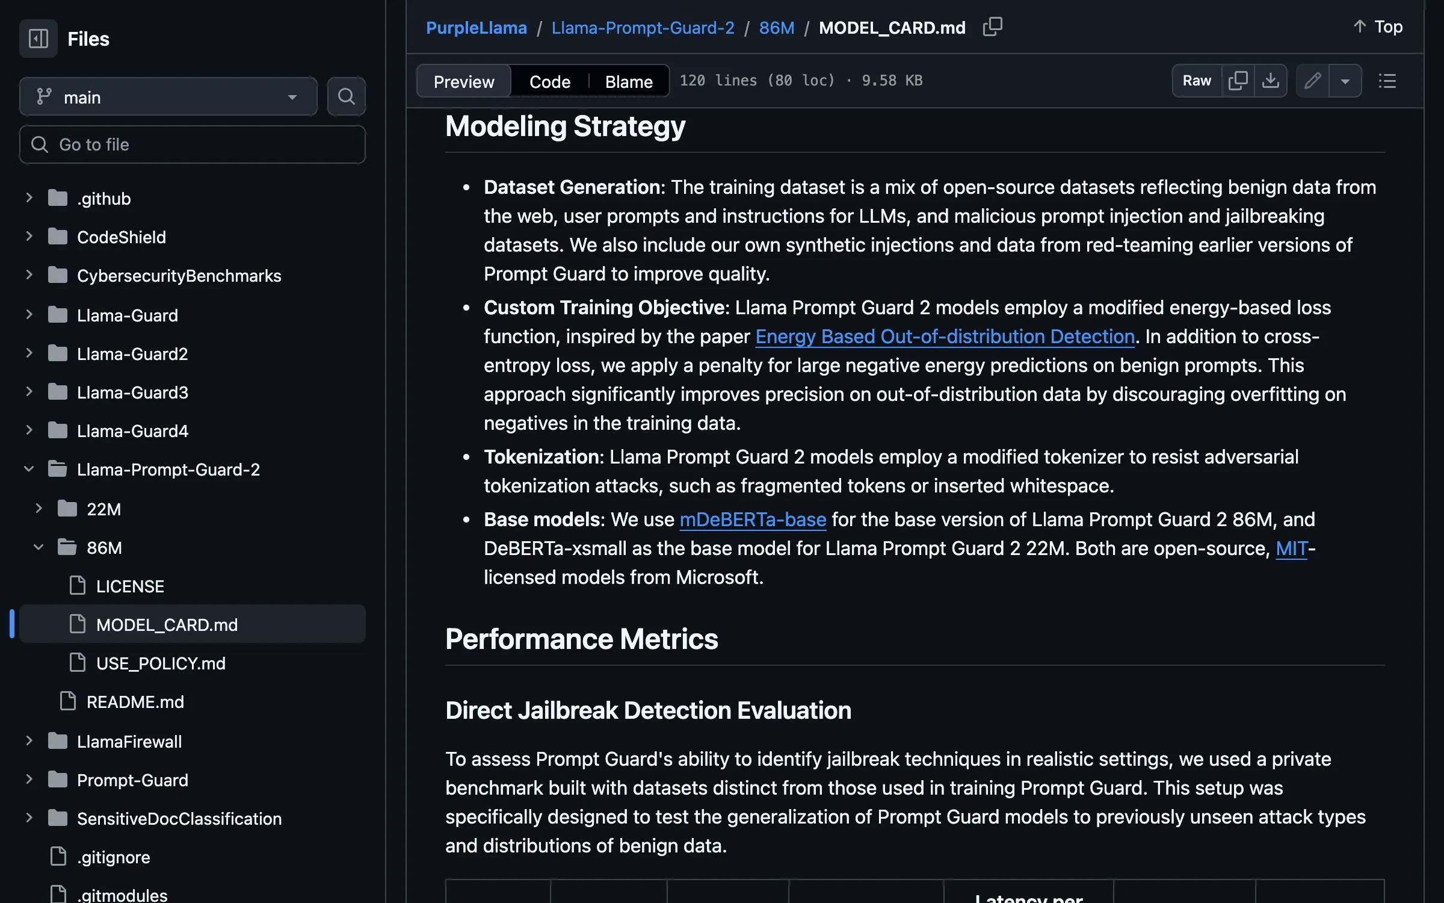Open Llama-Prompt-Guard-2 breadcrumb link
This screenshot has height=903, width=1444.
click(x=643, y=28)
